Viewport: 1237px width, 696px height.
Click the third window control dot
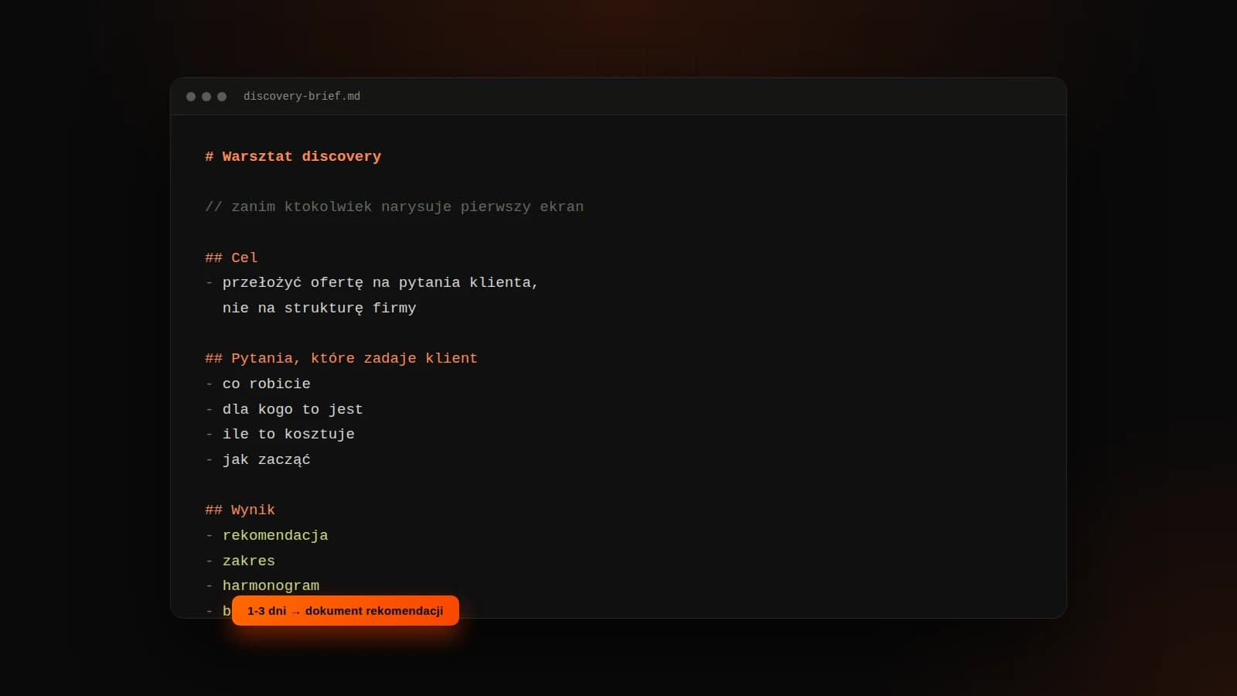pyautogui.click(x=222, y=97)
